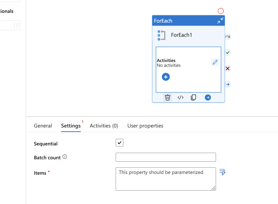Open dynamic content editor icon beside Items
The width and height of the screenshot is (278, 204).
(223, 172)
